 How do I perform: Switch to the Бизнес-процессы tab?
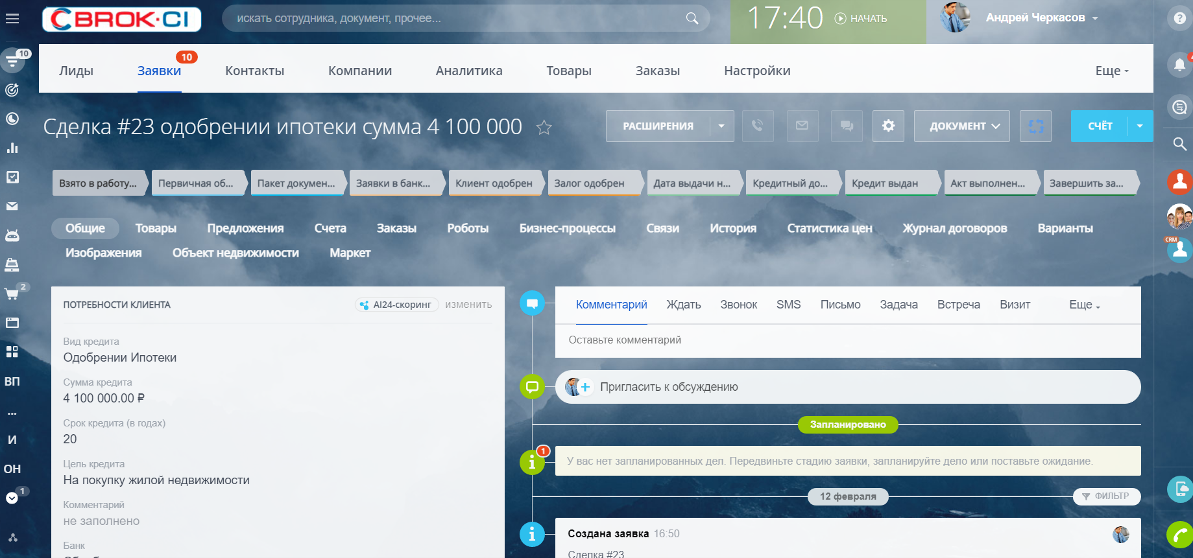568,228
